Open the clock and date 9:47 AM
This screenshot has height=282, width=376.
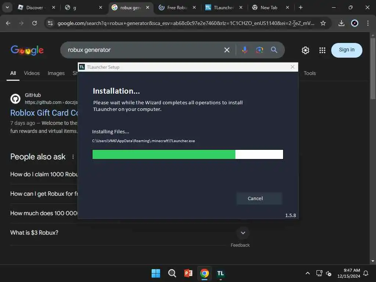click(349, 273)
